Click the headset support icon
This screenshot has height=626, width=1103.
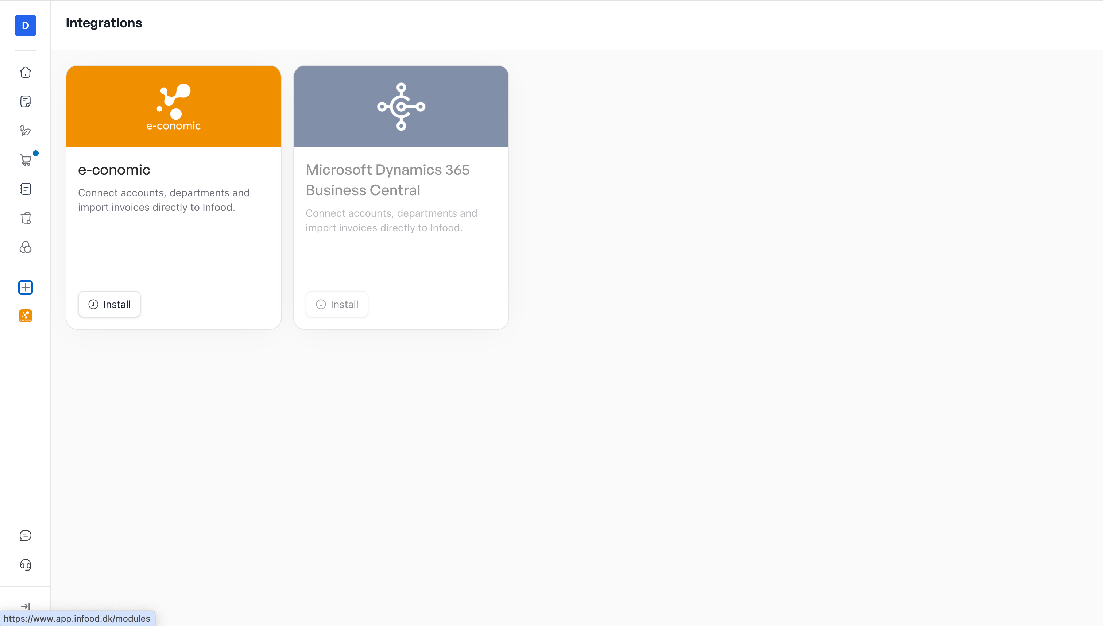pyautogui.click(x=26, y=564)
